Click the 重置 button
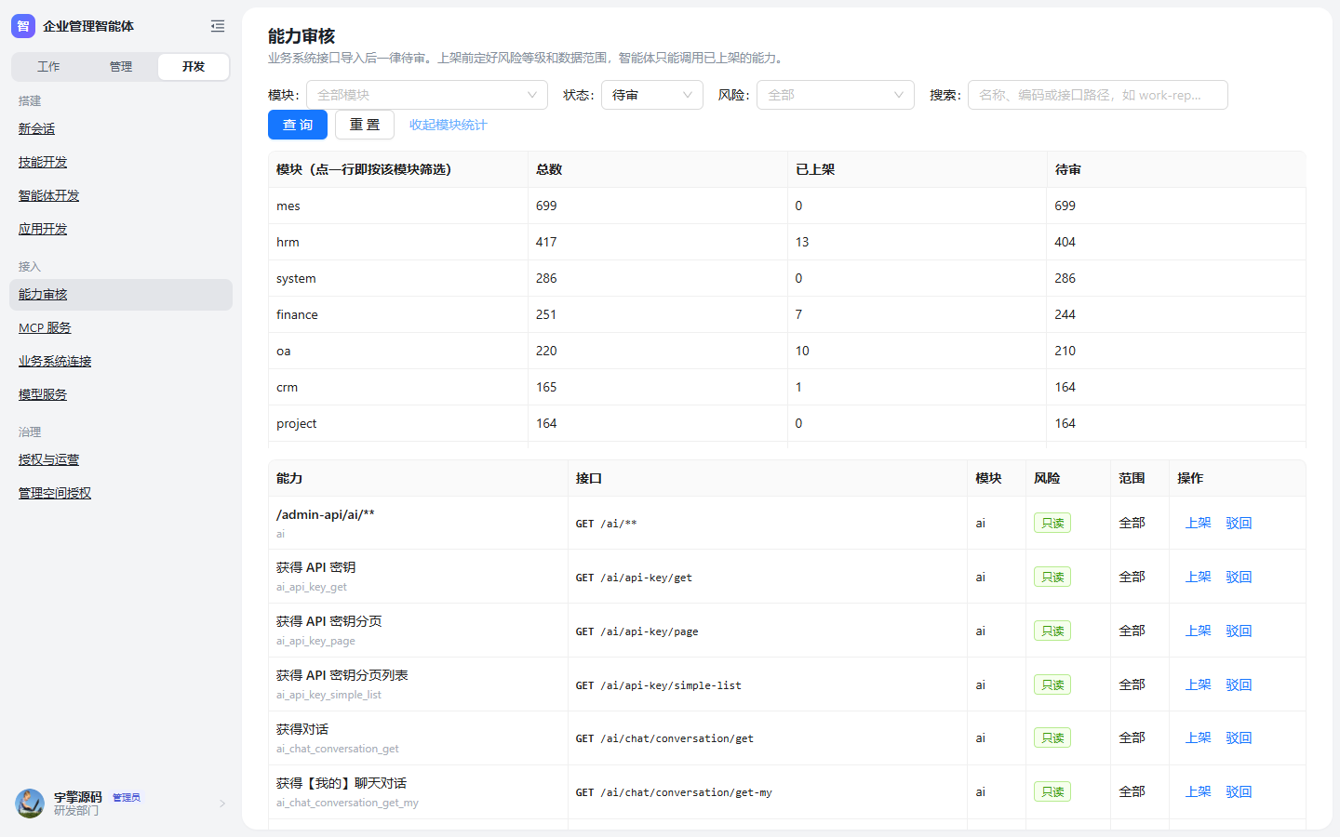1340x837 pixels. click(365, 125)
